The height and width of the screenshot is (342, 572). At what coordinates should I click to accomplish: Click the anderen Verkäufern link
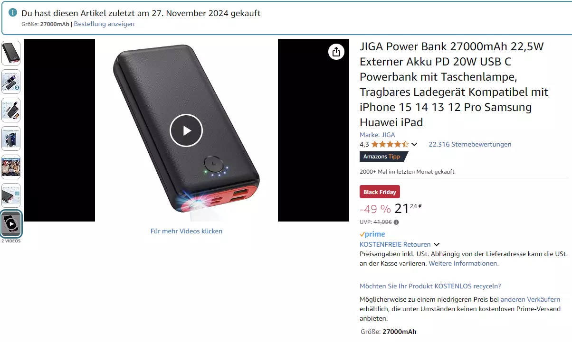tap(530, 299)
